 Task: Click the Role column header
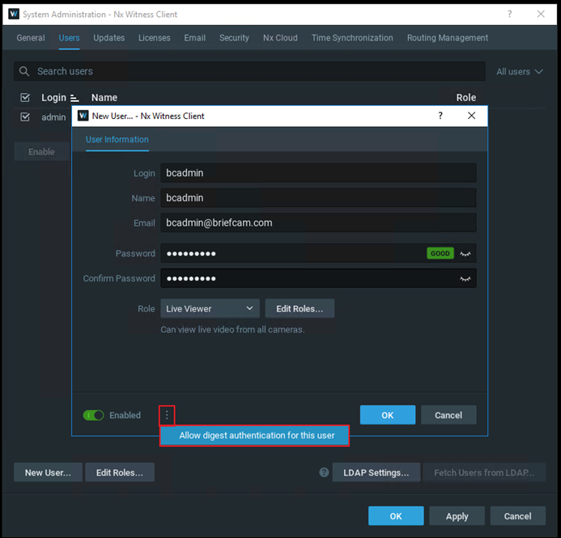coord(465,98)
